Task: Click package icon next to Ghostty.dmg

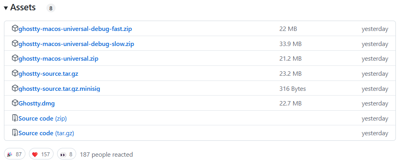Action: [x=15, y=103]
